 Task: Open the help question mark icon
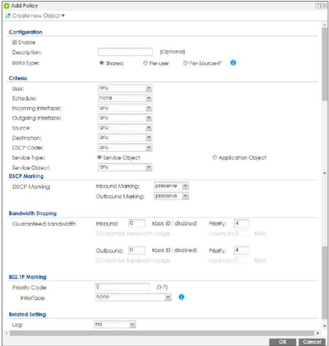(x=318, y=6)
